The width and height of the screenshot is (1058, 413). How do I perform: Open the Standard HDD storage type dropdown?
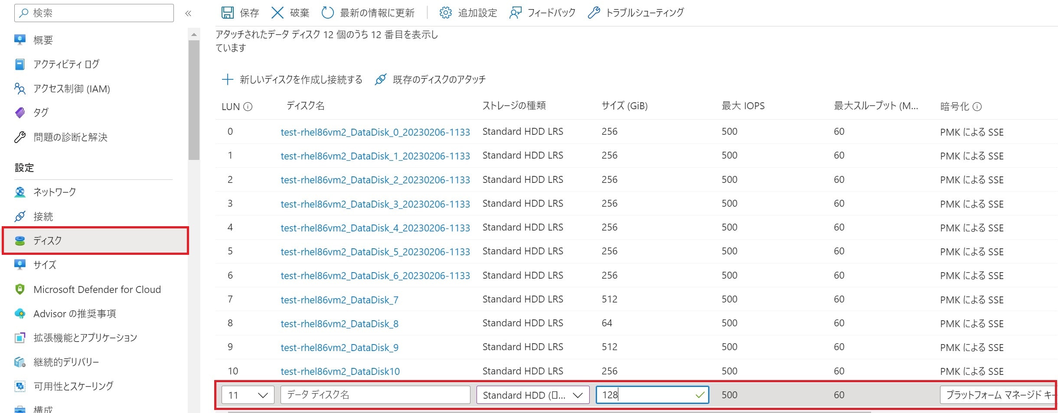(x=533, y=395)
